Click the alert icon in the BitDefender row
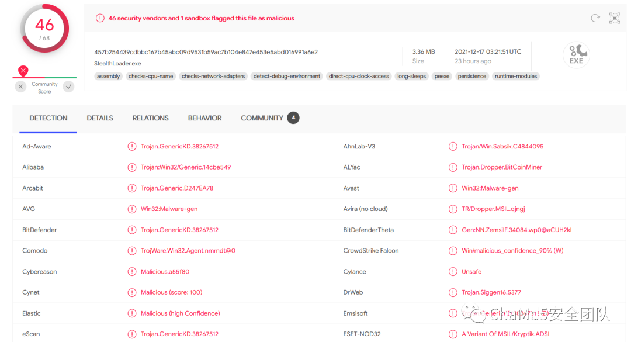The image size is (631, 342). pos(132,230)
